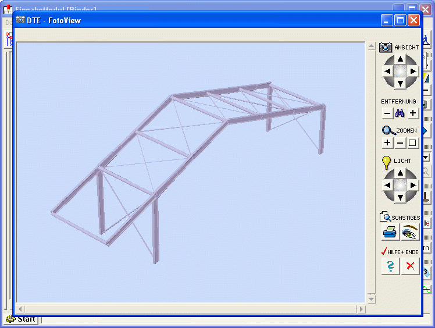Rotate the view upward in Ansicht pad
This screenshot has height=328, width=435.
click(x=400, y=59)
